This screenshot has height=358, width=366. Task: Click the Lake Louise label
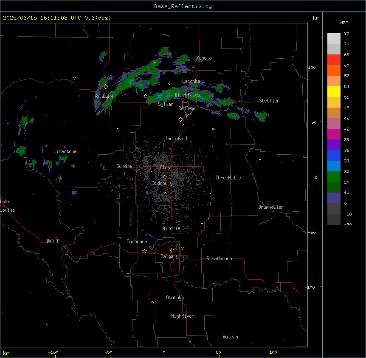coord(8,206)
